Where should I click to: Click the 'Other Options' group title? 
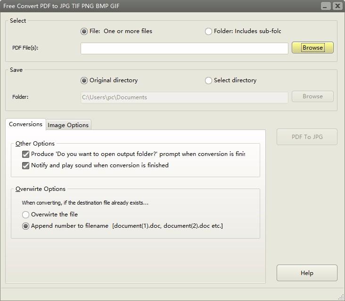[35, 144]
